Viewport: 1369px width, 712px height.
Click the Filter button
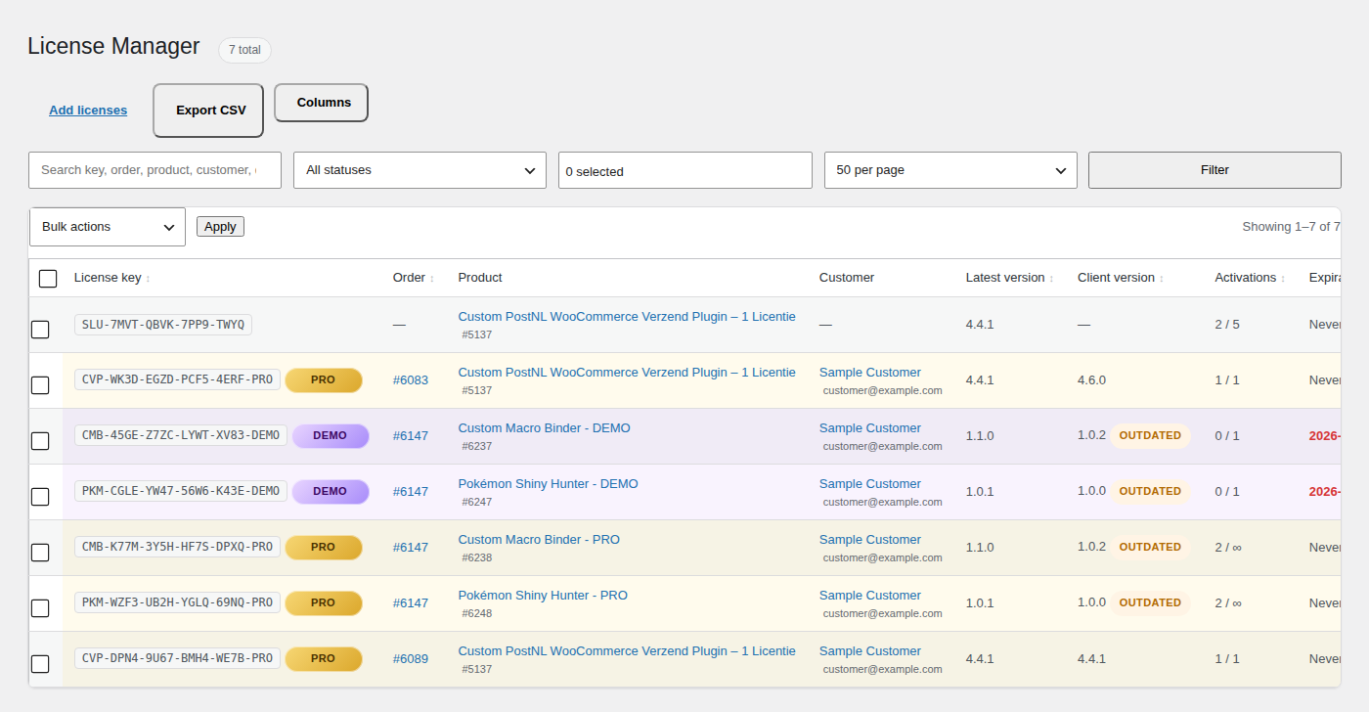[x=1214, y=170]
